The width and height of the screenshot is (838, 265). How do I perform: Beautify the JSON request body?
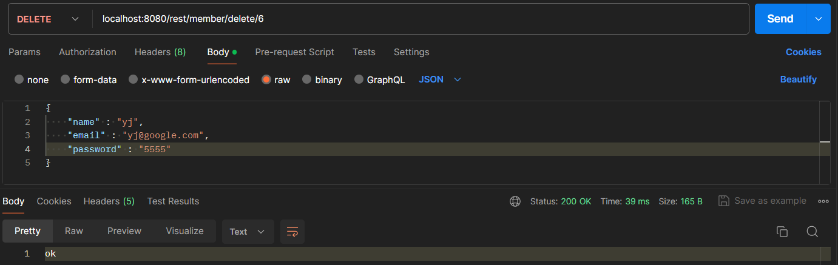pos(799,79)
